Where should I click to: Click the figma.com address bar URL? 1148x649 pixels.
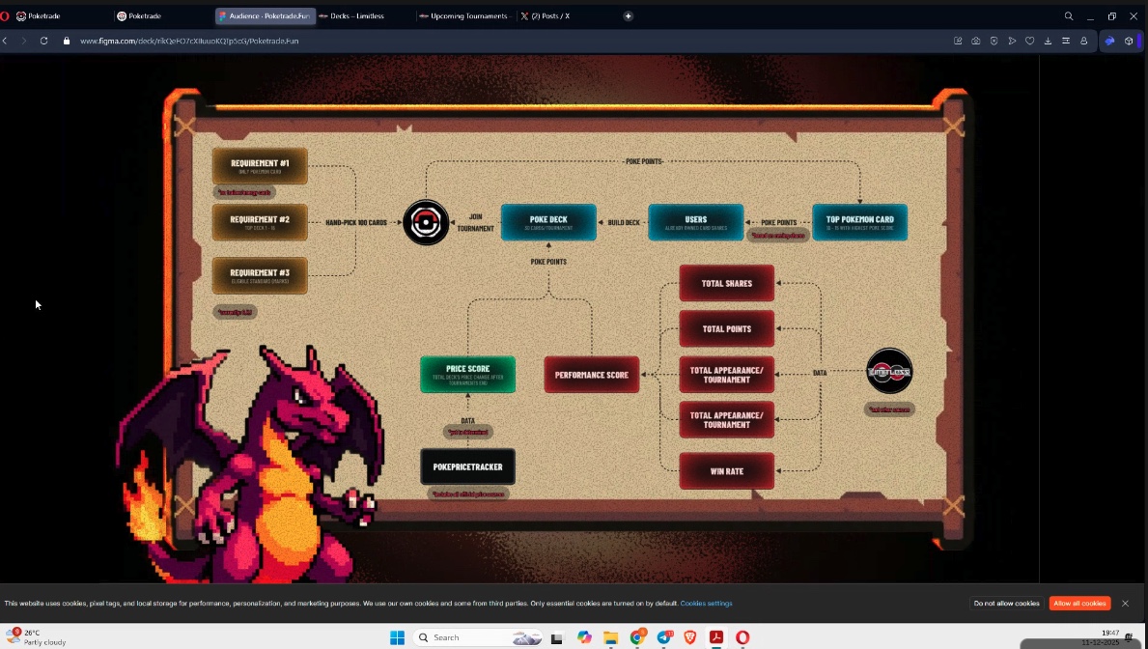(189, 41)
